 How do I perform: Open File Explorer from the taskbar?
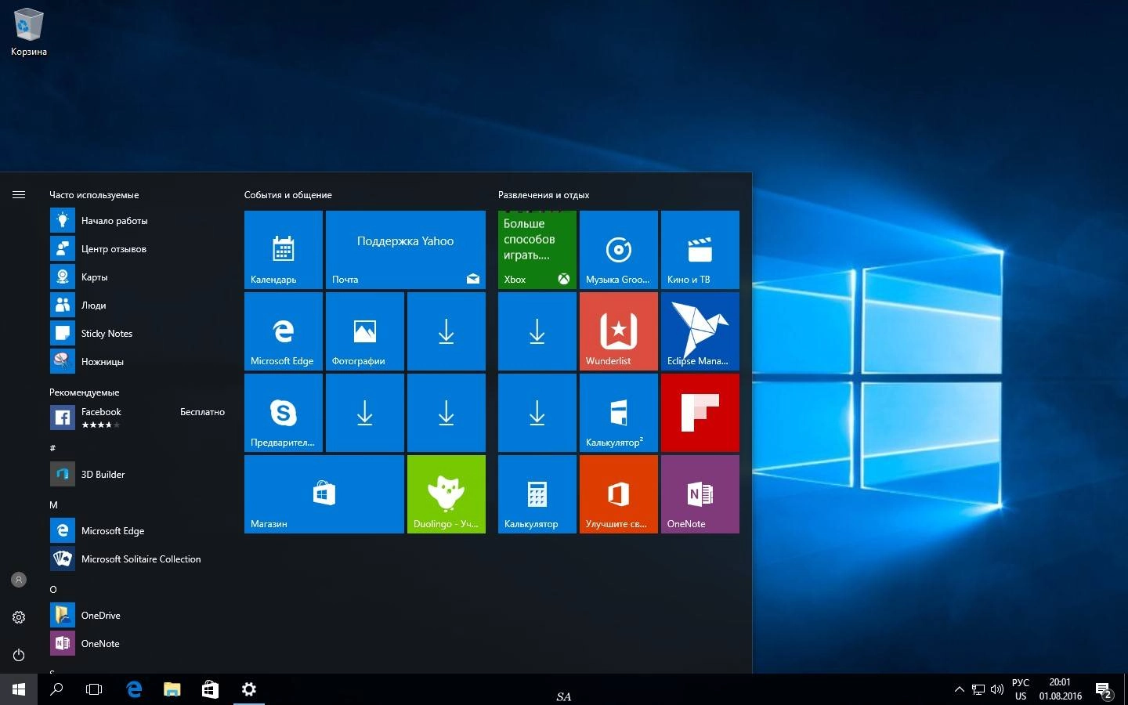coord(172,689)
